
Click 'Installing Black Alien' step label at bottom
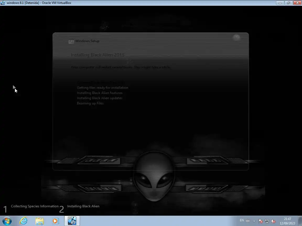(x=83, y=206)
